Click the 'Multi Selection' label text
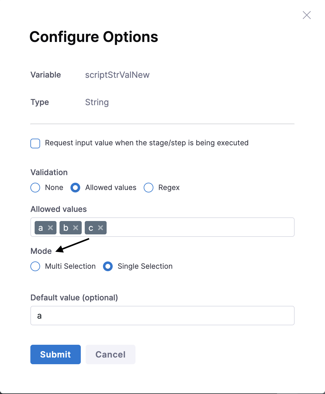The width and height of the screenshot is (325, 394). [70, 266]
